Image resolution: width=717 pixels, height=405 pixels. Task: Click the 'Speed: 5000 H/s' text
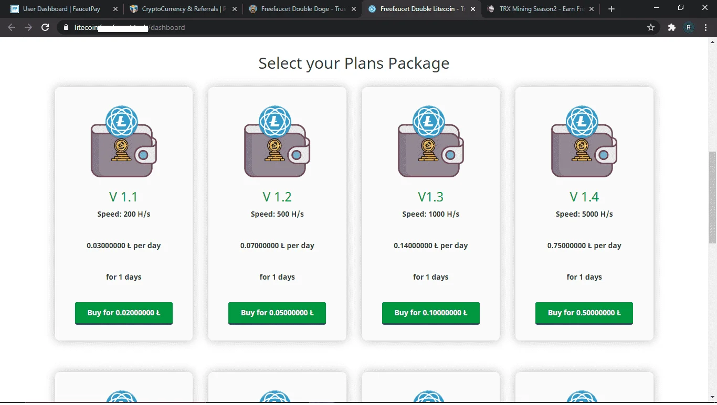click(x=584, y=214)
